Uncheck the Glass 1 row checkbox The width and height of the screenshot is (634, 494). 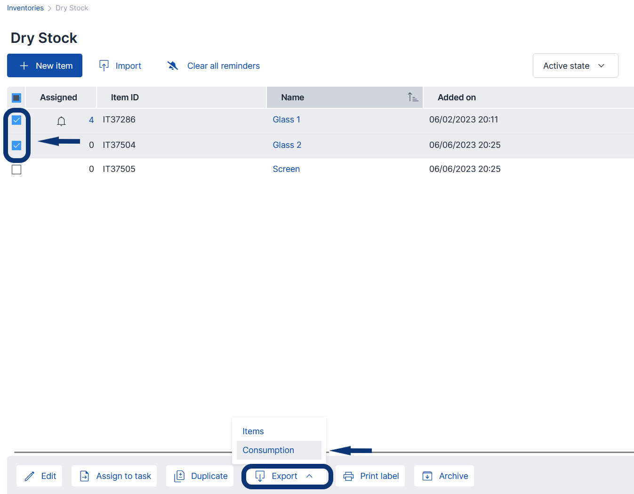16,120
